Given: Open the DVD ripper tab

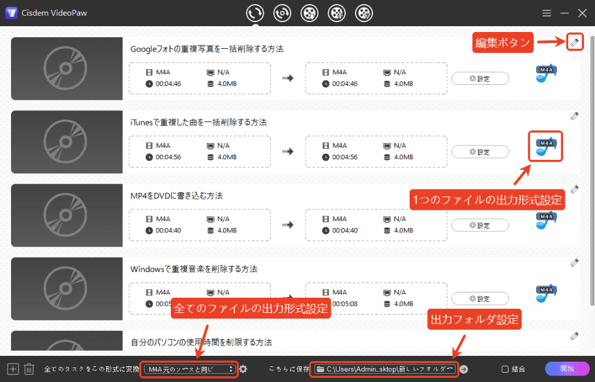Looking at the screenshot, I should click(282, 13).
